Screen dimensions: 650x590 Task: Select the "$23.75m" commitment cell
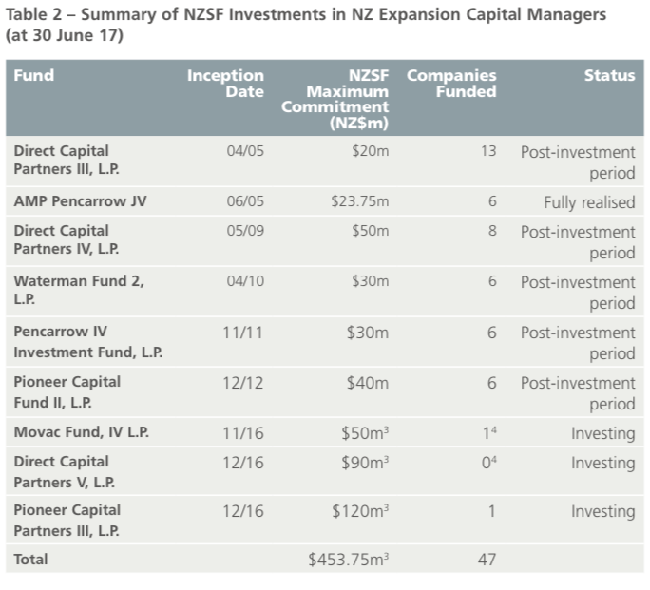(360, 202)
